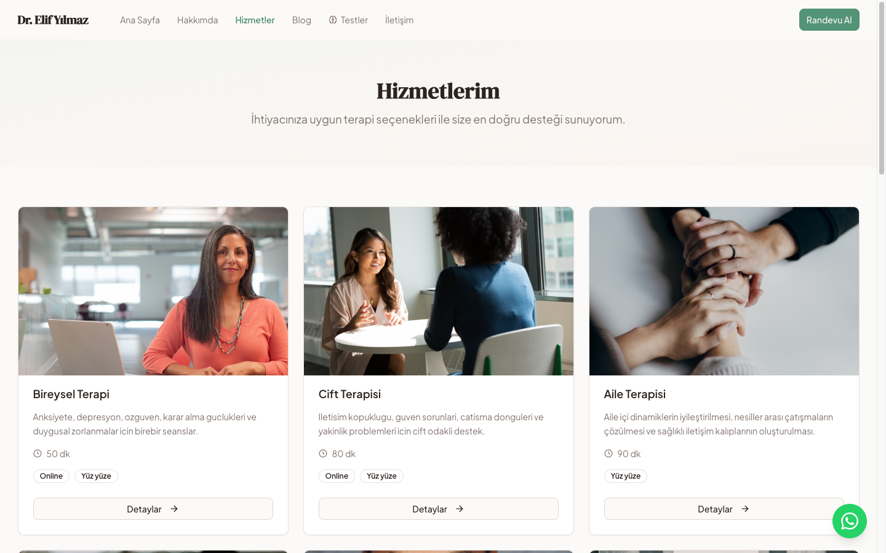886x553 pixels.
Task: Open the Blog link in navigation
Action: point(301,20)
